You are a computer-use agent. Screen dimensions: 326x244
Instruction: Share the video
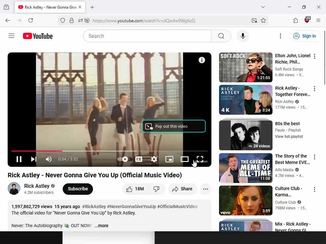coord(182,189)
